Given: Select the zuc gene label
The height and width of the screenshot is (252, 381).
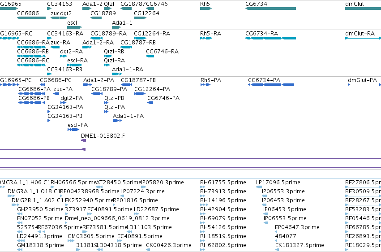Looking at the screenshot, I should [x=55, y=13].
